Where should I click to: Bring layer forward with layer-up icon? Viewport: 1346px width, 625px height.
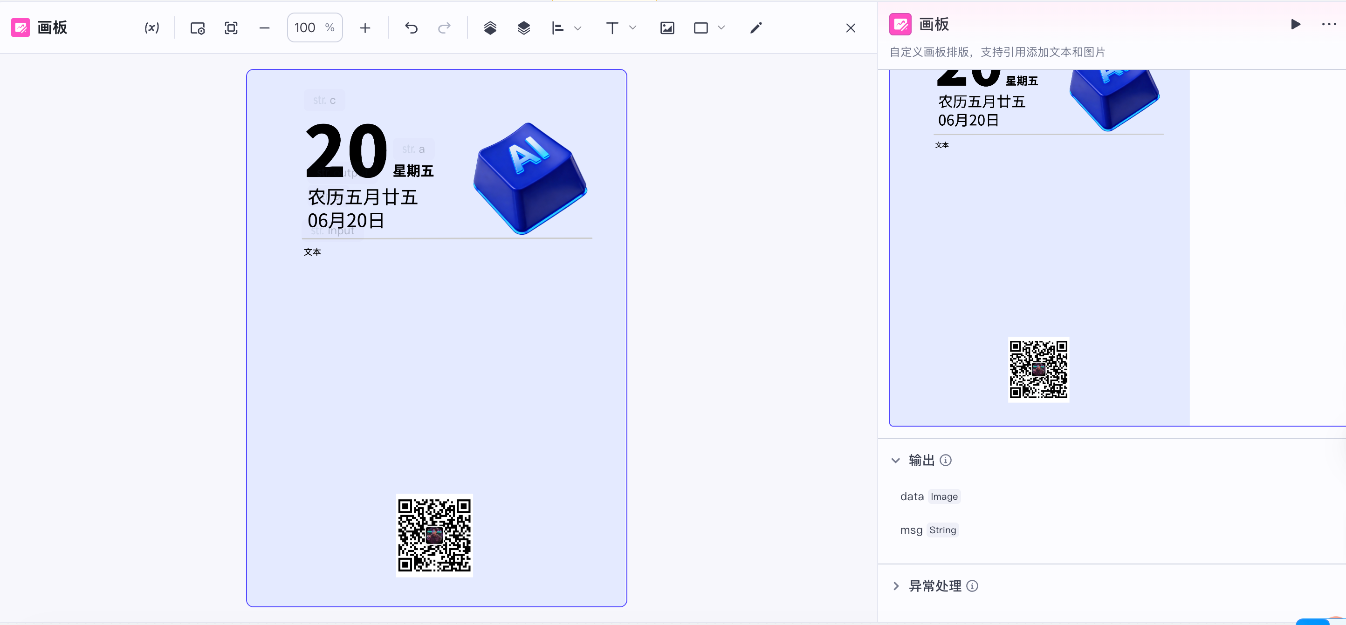[489, 27]
